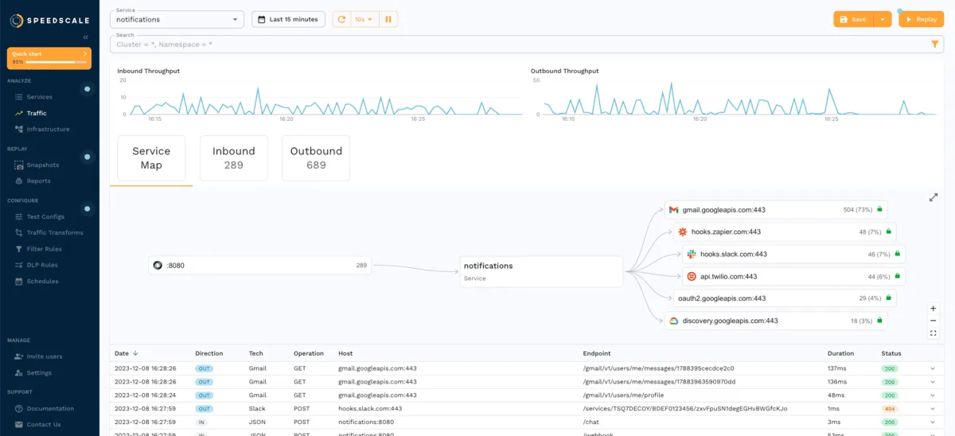Click the Schedules calendar icon

(x=19, y=281)
